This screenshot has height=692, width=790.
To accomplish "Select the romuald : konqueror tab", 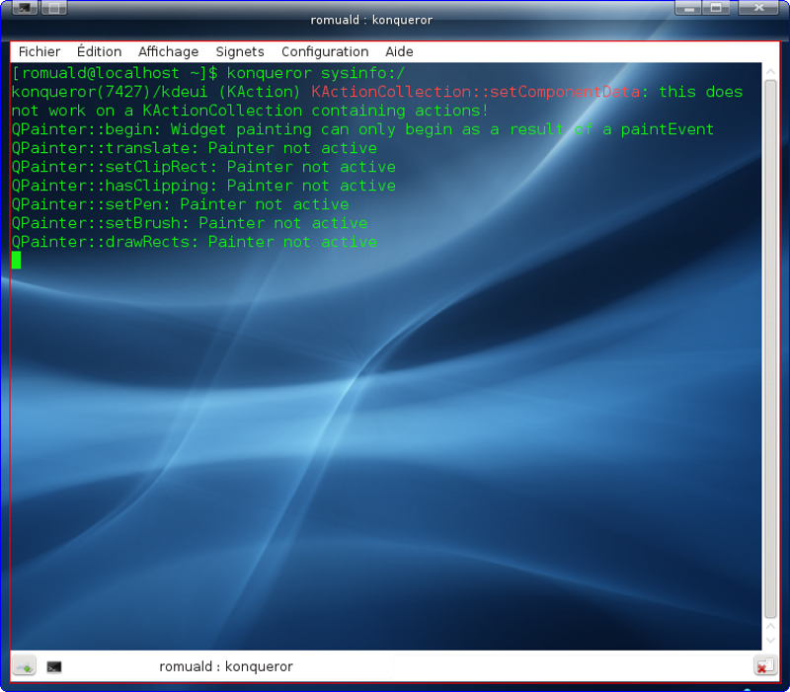I will tap(226, 666).
